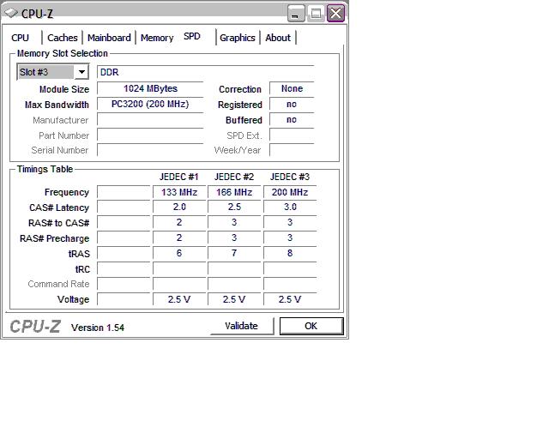
Task: Click the Command Rate label
Action: pyautogui.click(x=58, y=284)
